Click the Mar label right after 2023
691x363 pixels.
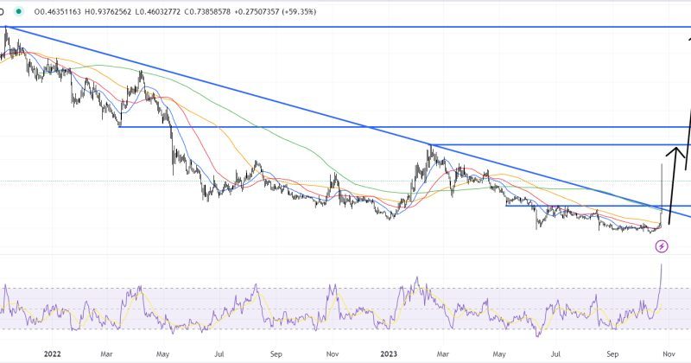pyautogui.click(x=442, y=353)
